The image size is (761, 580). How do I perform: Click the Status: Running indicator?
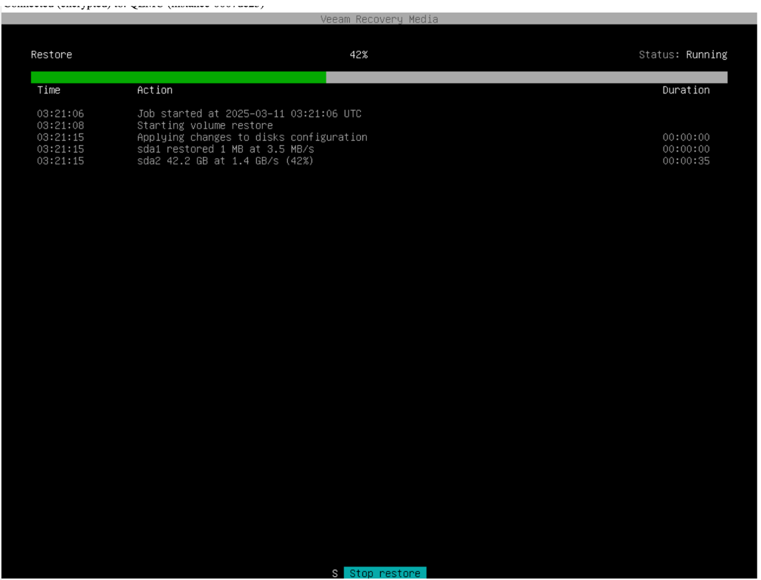click(x=683, y=55)
